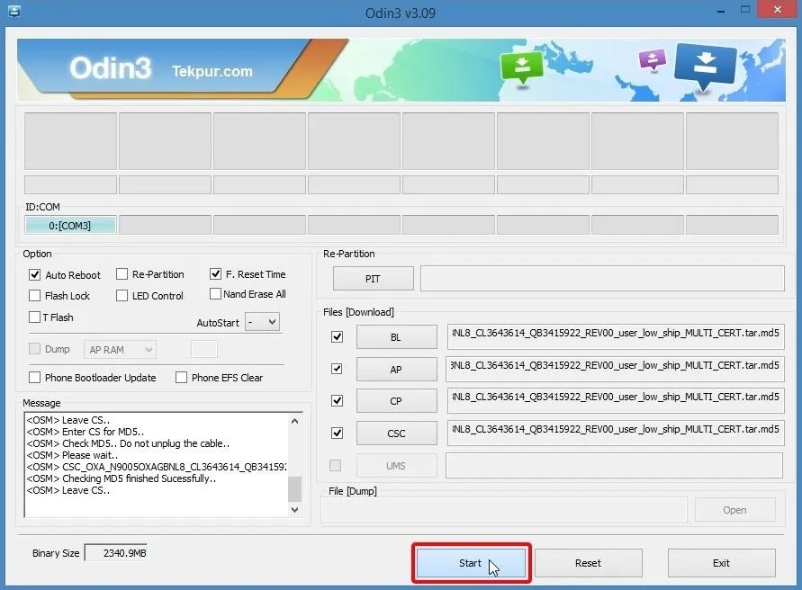
Task: Click 'Checking MD5 finished Sucessfully..' log line
Action: 122,478
